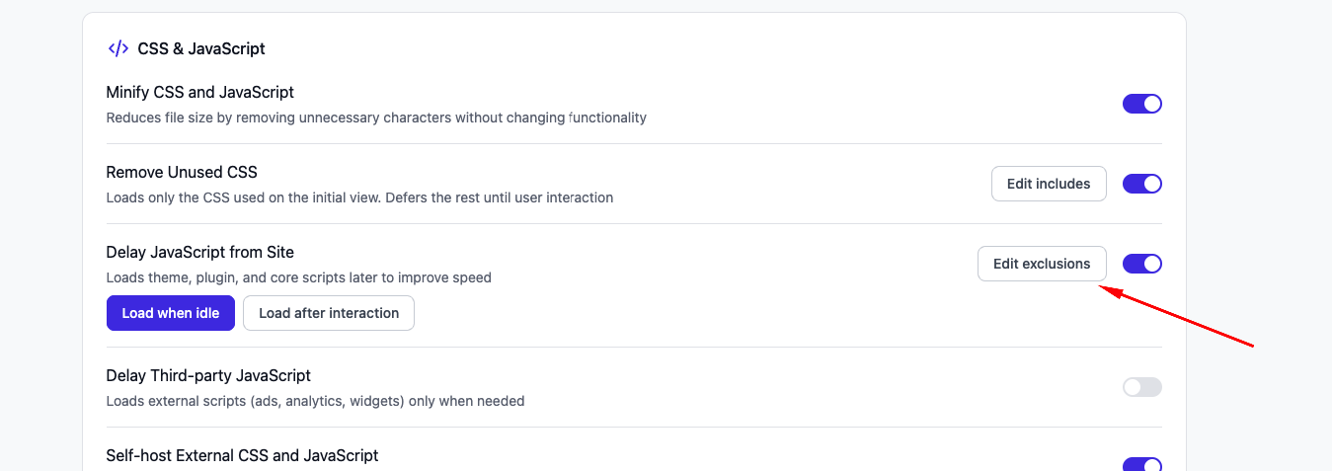Screen dimensions: 1332x471
Task: Click the description 'Loads theme, plugin, and core scripts'
Action: (299, 277)
